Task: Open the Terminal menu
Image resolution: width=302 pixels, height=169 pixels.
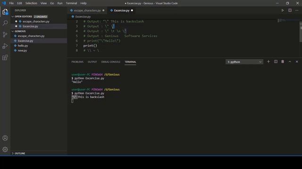Action: 71,3
